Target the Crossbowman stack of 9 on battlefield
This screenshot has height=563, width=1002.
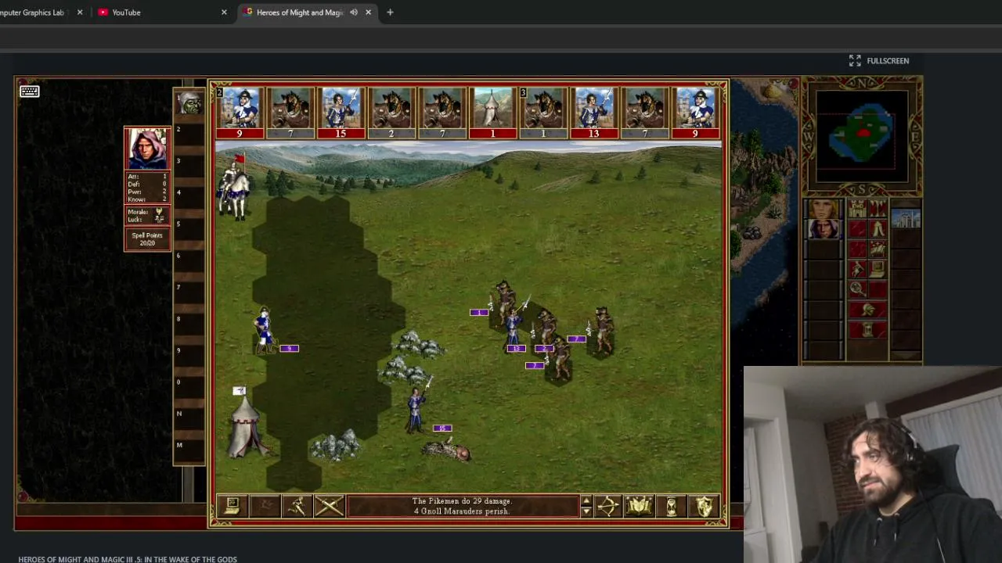click(x=265, y=330)
